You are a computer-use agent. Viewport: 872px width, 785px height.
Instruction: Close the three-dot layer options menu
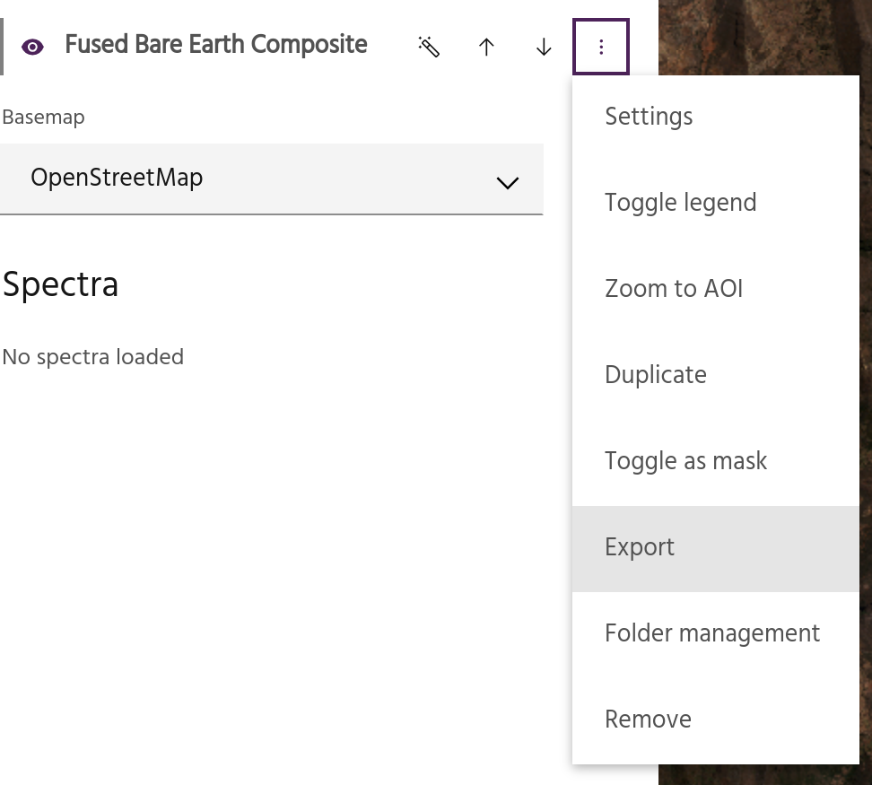pyautogui.click(x=601, y=47)
